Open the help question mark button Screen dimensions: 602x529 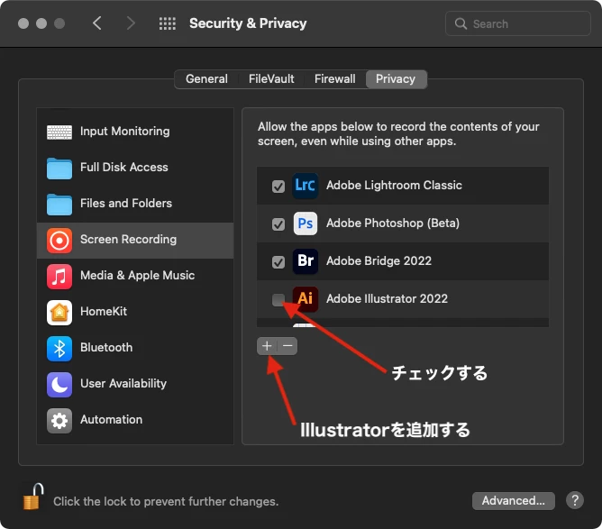575,500
